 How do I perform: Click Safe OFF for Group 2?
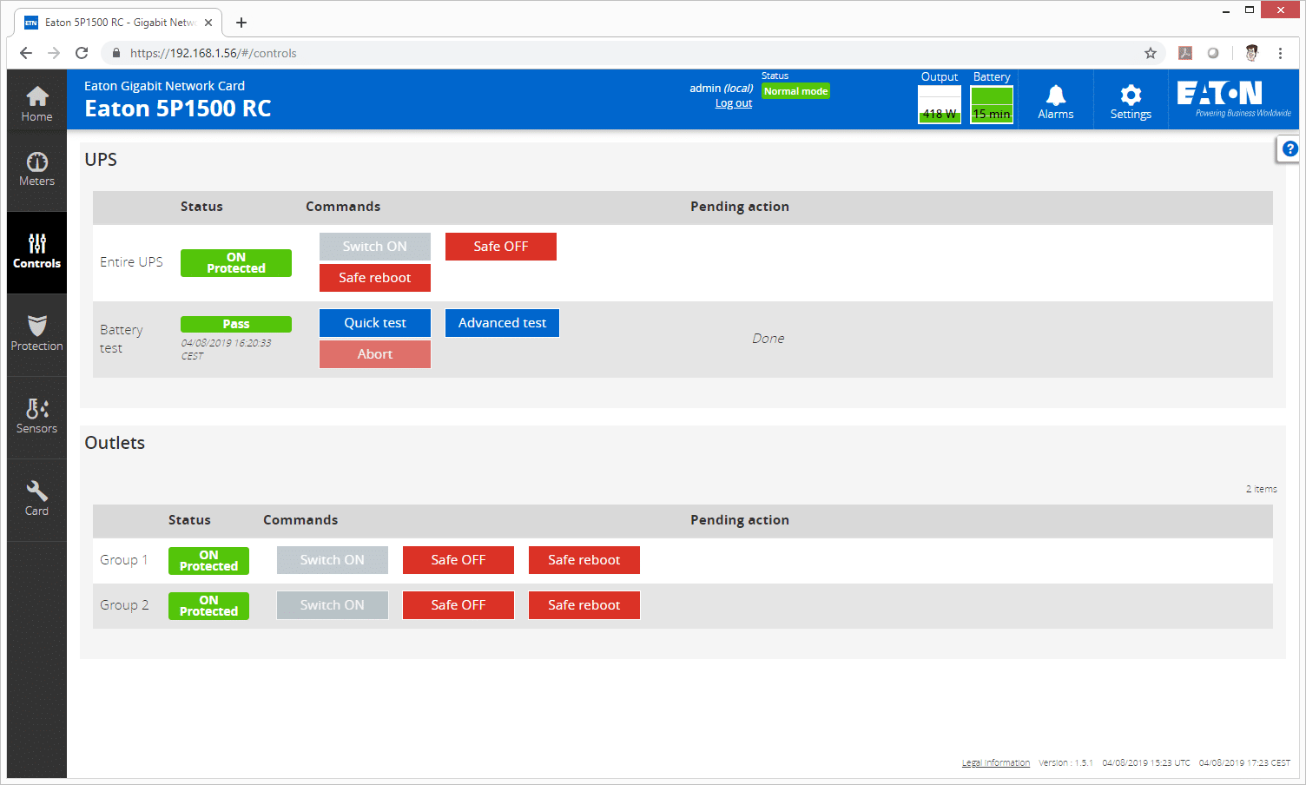click(458, 605)
